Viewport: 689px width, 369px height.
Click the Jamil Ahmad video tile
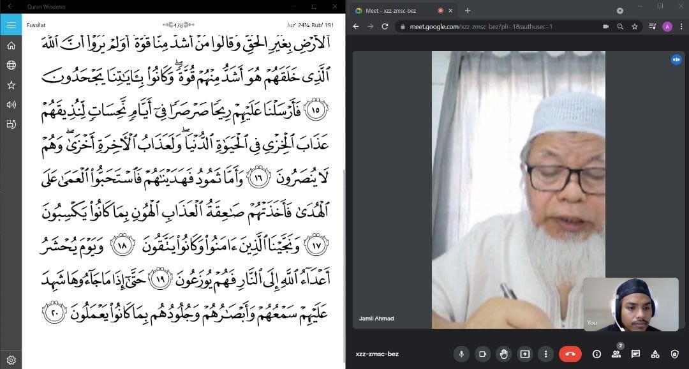pos(518,190)
